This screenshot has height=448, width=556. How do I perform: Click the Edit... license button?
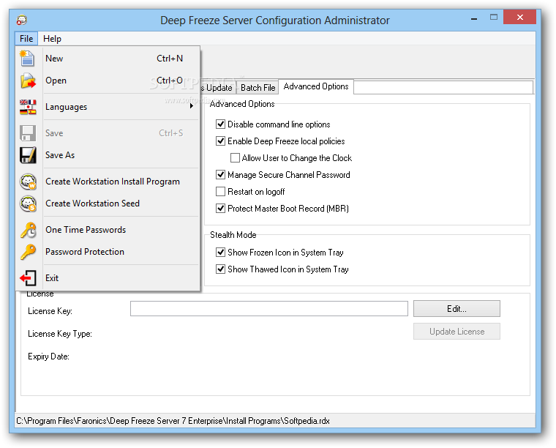(457, 309)
